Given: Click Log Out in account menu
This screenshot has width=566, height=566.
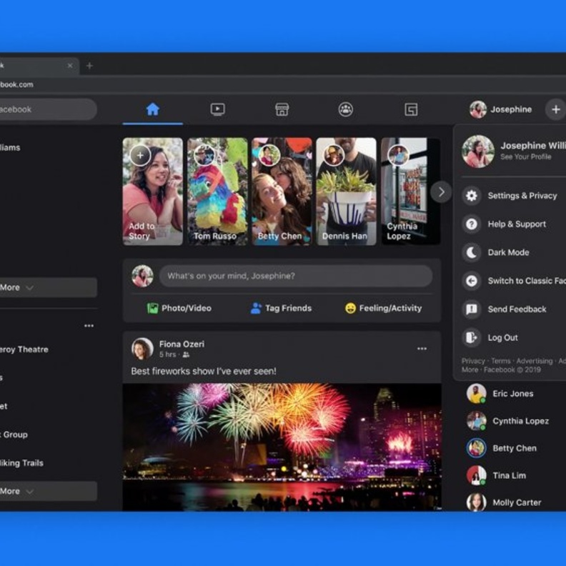Looking at the screenshot, I should 502,337.
